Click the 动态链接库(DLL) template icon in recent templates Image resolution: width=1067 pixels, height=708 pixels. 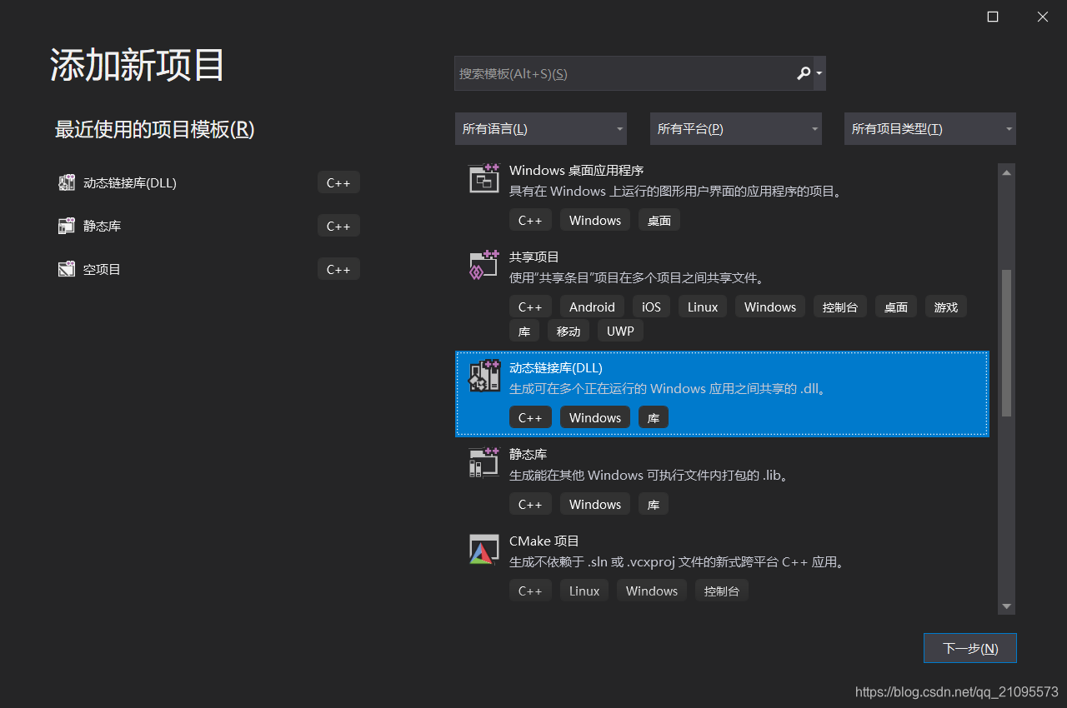coord(66,182)
